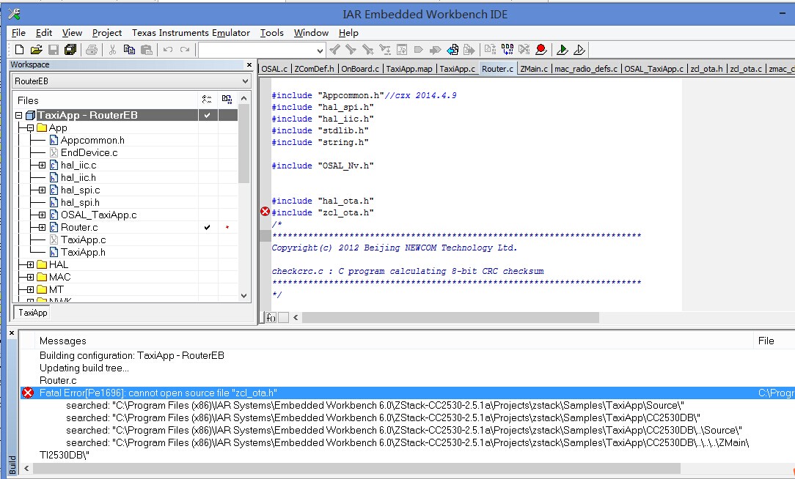
Task: Expand the hal_iic.c tree node
Action: [x=42, y=165]
